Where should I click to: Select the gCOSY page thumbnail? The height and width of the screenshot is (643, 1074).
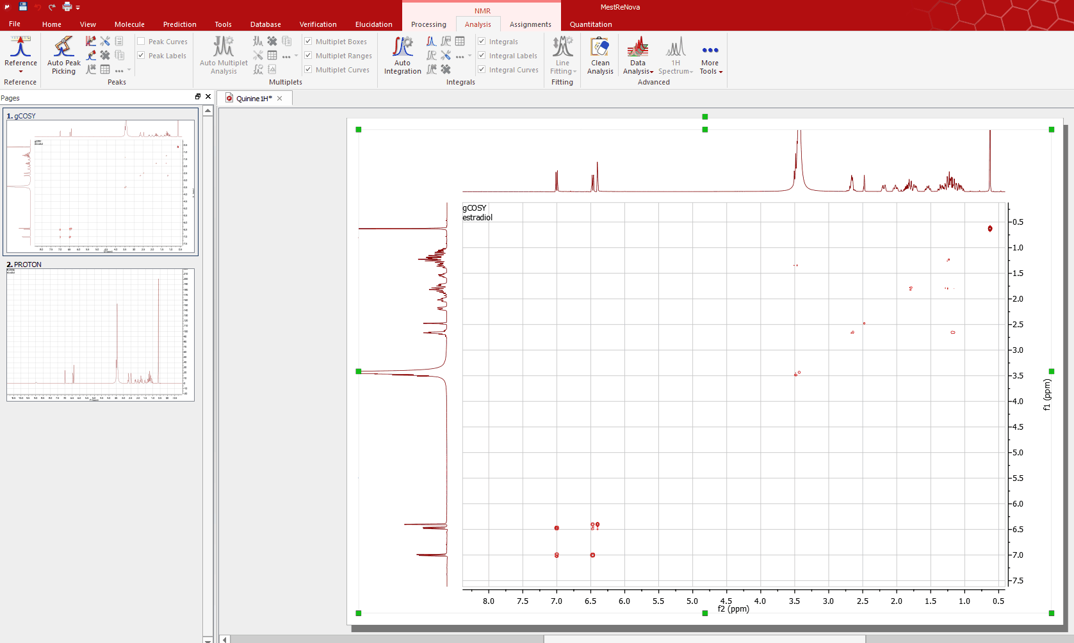101,182
